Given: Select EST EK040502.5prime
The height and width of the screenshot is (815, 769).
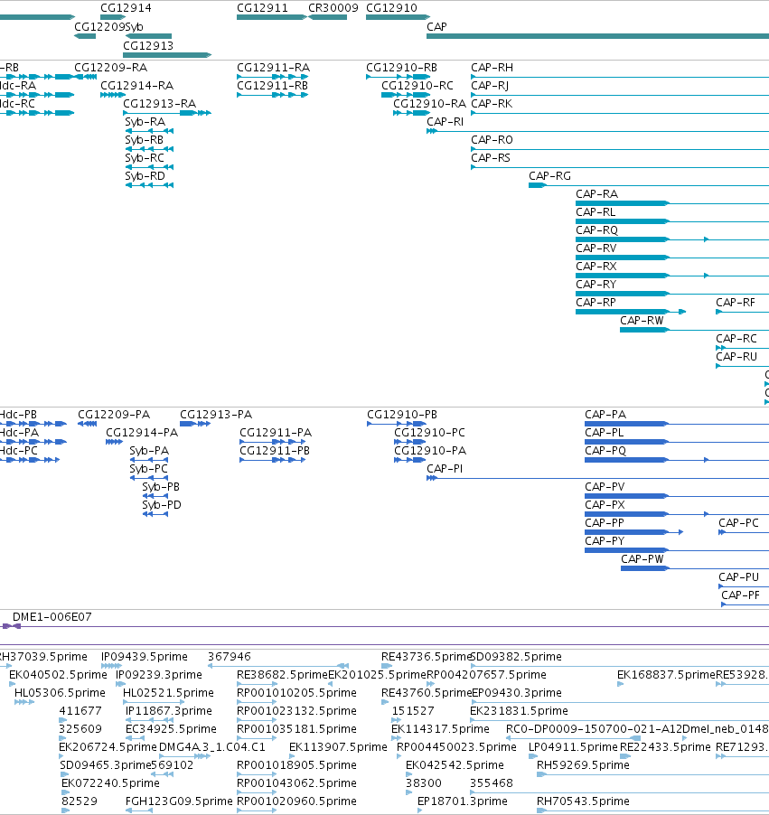Looking at the screenshot, I should tap(58, 675).
